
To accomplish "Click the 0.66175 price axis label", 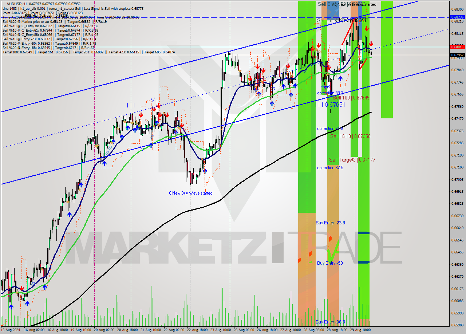I will pyautogui.click(x=457, y=289).
